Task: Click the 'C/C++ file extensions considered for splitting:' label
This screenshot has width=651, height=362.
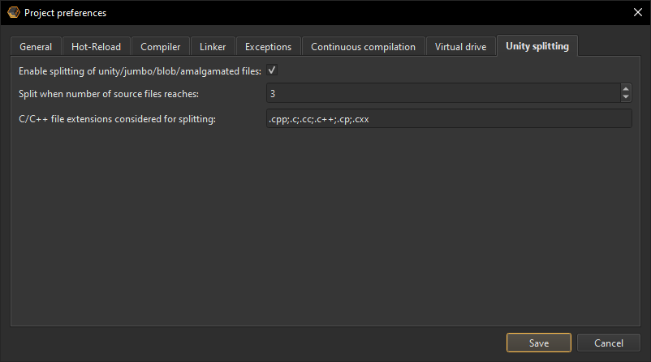Action: (117, 119)
